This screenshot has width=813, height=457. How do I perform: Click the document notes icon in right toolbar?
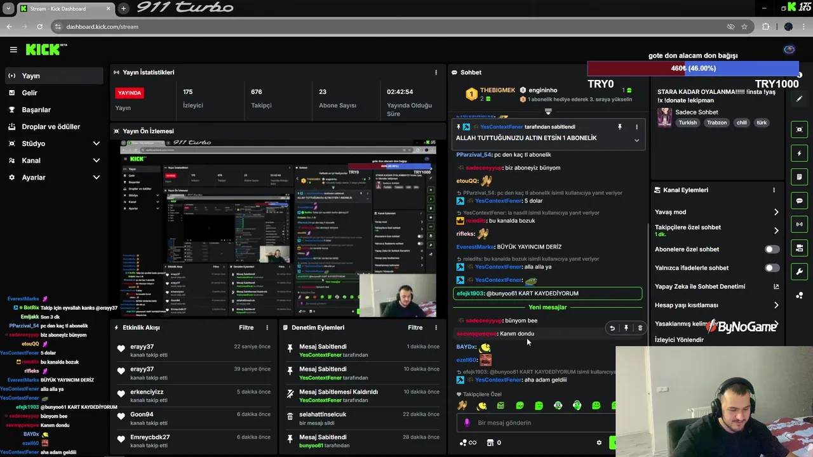(799, 176)
